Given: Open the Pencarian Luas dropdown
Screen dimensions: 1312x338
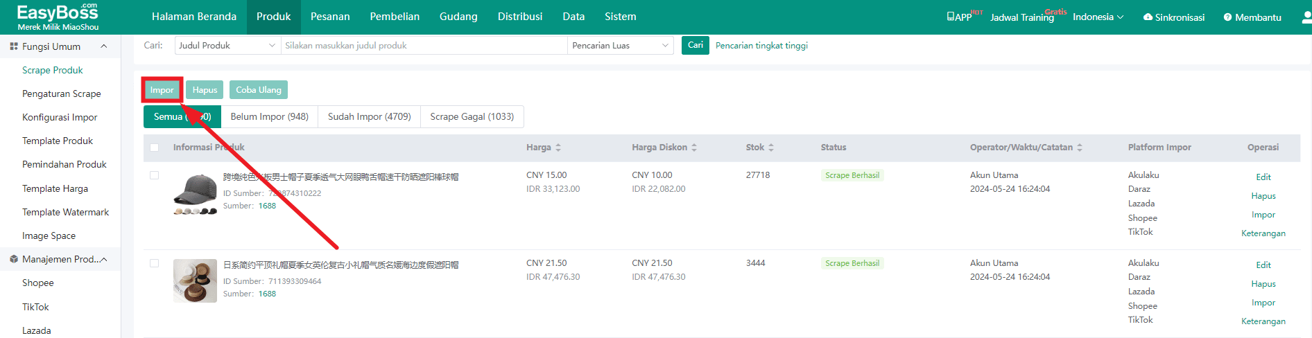Looking at the screenshot, I should point(621,45).
